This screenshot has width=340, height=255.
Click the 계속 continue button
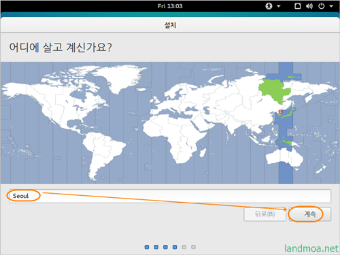point(310,214)
